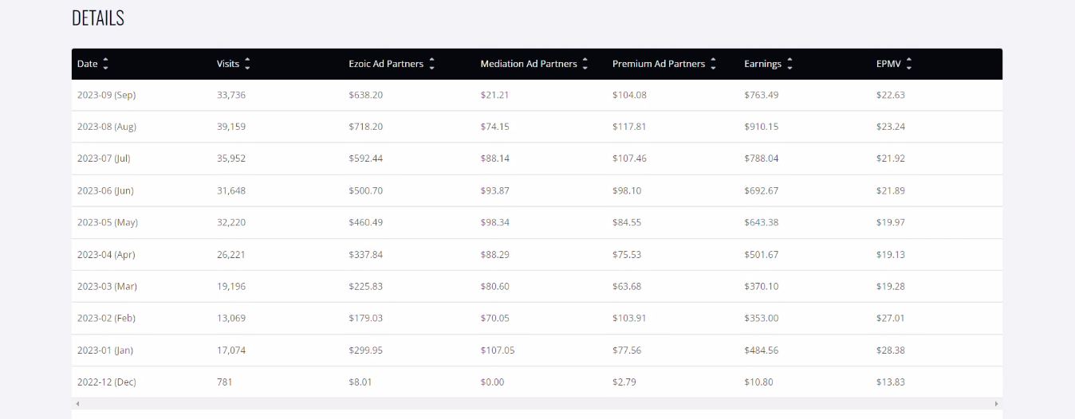
Task: Sort by Ezoic Ad Partners arrows icon
Action: tap(431, 64)
